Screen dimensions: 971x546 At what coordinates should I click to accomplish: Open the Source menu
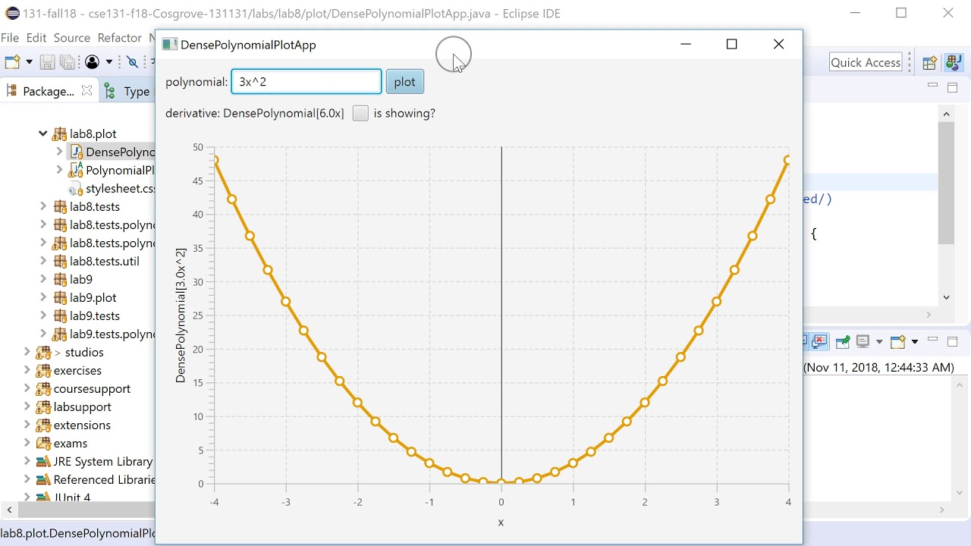pos(72,38)
